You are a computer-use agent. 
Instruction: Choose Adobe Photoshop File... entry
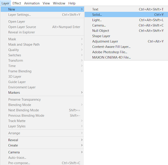pyautogui.click(x=126, y=52)
